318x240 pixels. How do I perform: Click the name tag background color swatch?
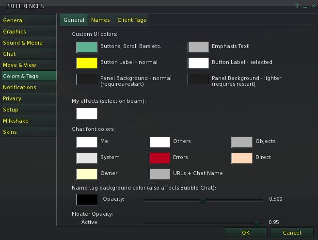coord(87,199)
